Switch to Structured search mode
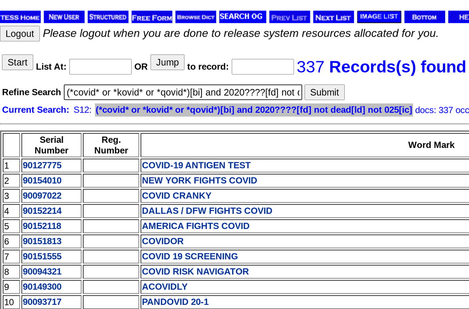The width and height of the screenshot is (469, 309). coord(108,16)
